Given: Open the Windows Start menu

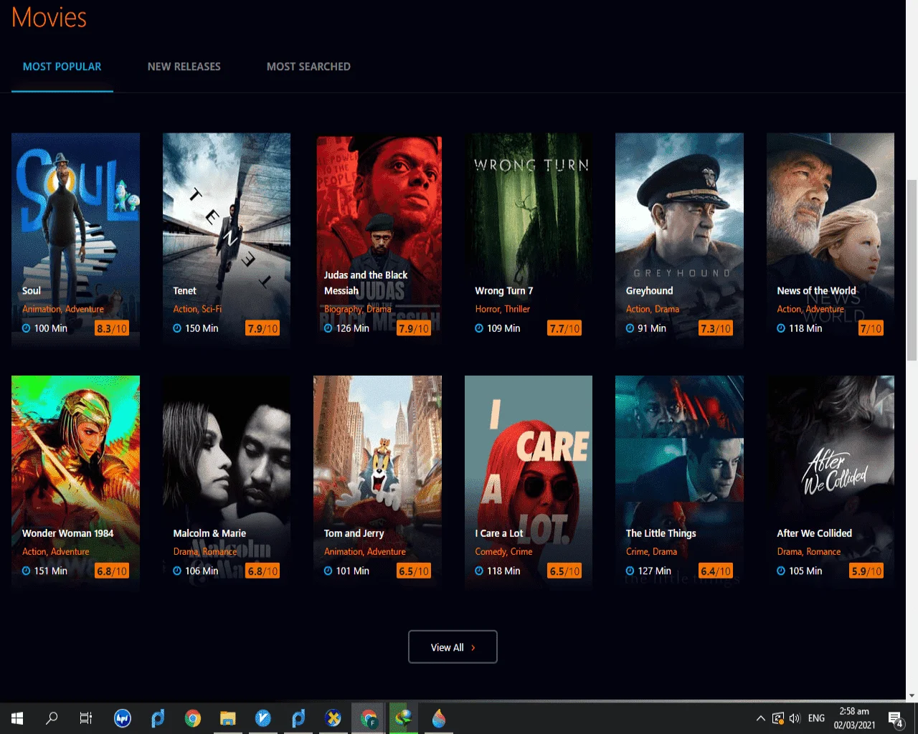Looking at the screenshot, I should click(x=17, y=718).
